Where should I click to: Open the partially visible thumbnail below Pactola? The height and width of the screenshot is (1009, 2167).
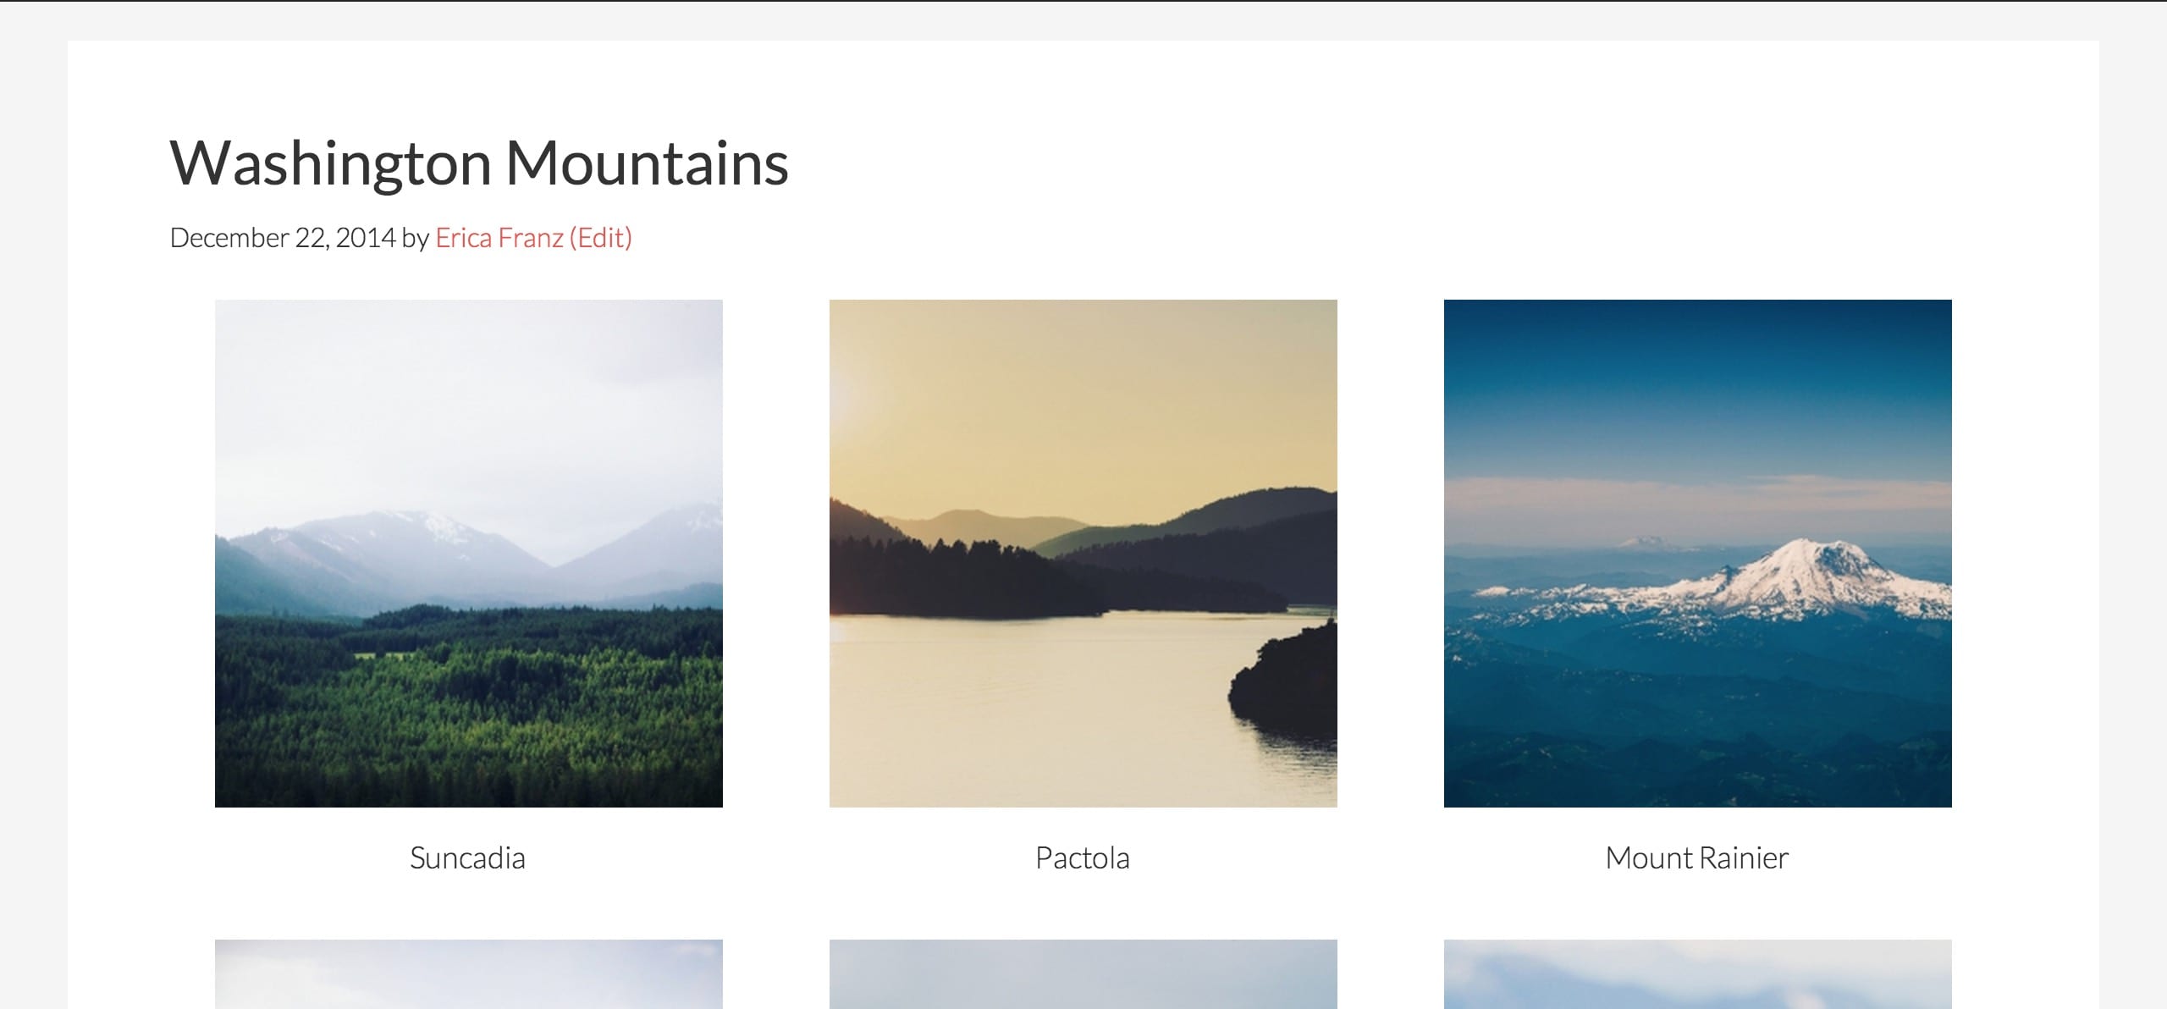coord(1083,974)
